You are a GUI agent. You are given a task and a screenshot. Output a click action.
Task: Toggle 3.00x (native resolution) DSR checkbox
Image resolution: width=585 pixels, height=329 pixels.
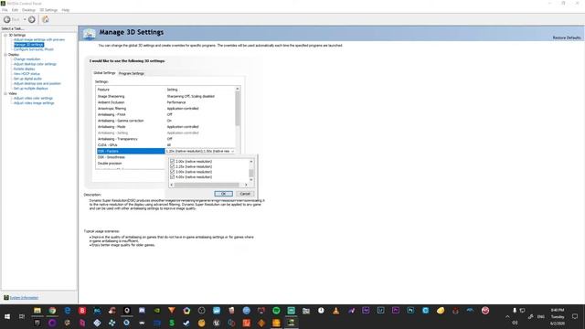[172, 172]
